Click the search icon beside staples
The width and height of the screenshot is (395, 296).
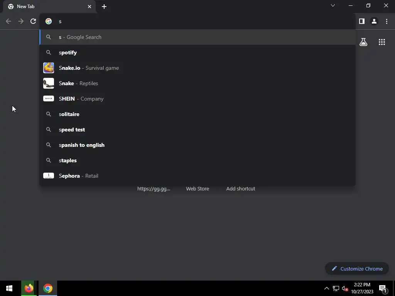[49, 160]
